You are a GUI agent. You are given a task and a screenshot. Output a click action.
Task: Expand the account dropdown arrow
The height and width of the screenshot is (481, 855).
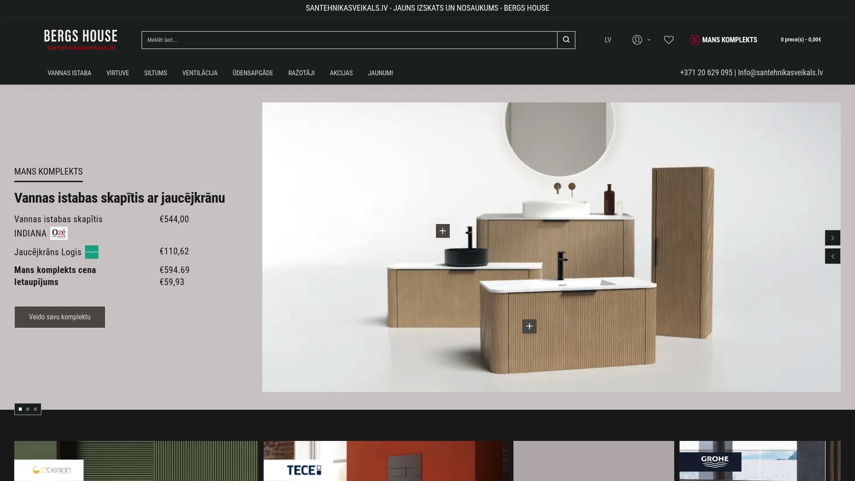pos(649,40)
